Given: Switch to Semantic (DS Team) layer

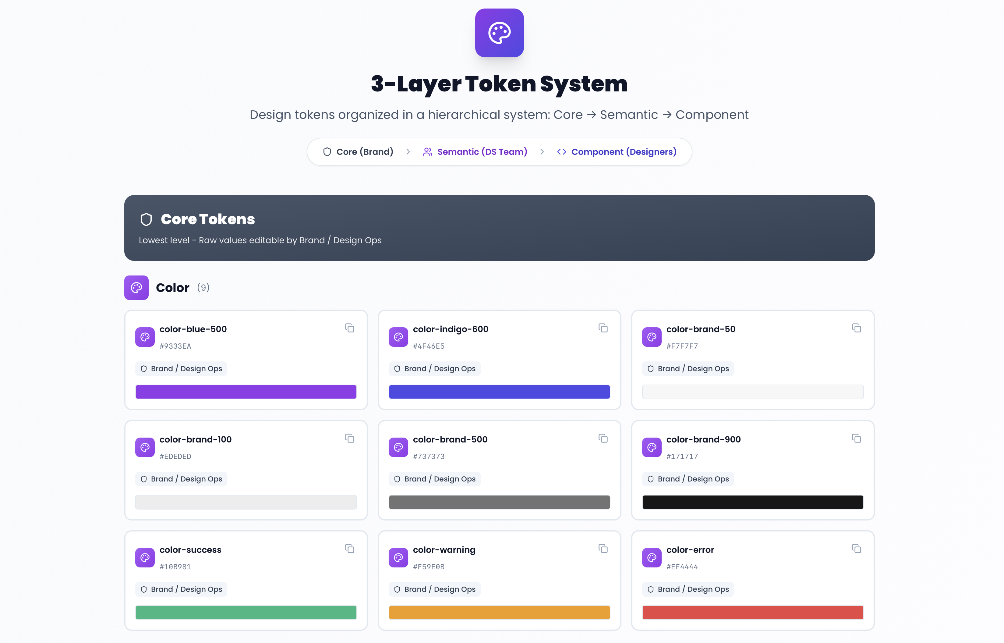Looking at the screenshot, I should pyautogui.click(x=475, y=152).
